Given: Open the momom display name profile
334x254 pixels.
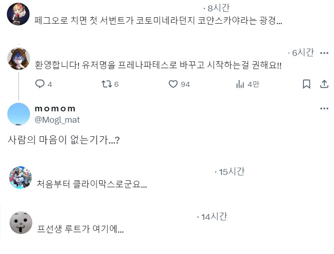Looking at the screenshot, I should [55, 109].
